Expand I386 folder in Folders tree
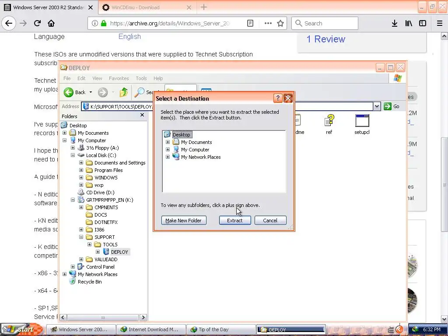Viewport: 448px width, 336px height. (x=81, y=229)
